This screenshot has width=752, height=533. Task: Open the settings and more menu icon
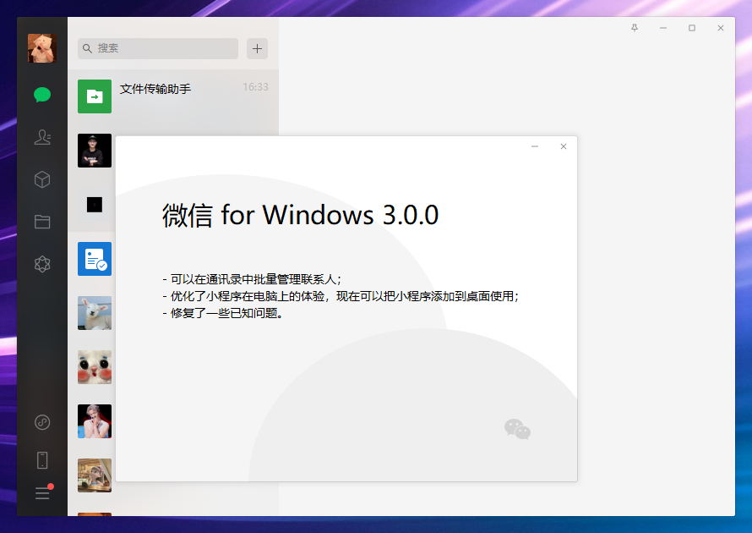click(43, 492)
